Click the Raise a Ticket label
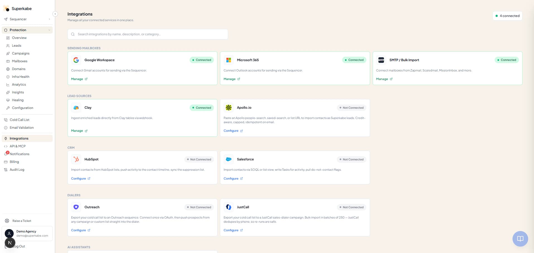The width and height of the screenshot is (534, 253). tap(22, 221)
